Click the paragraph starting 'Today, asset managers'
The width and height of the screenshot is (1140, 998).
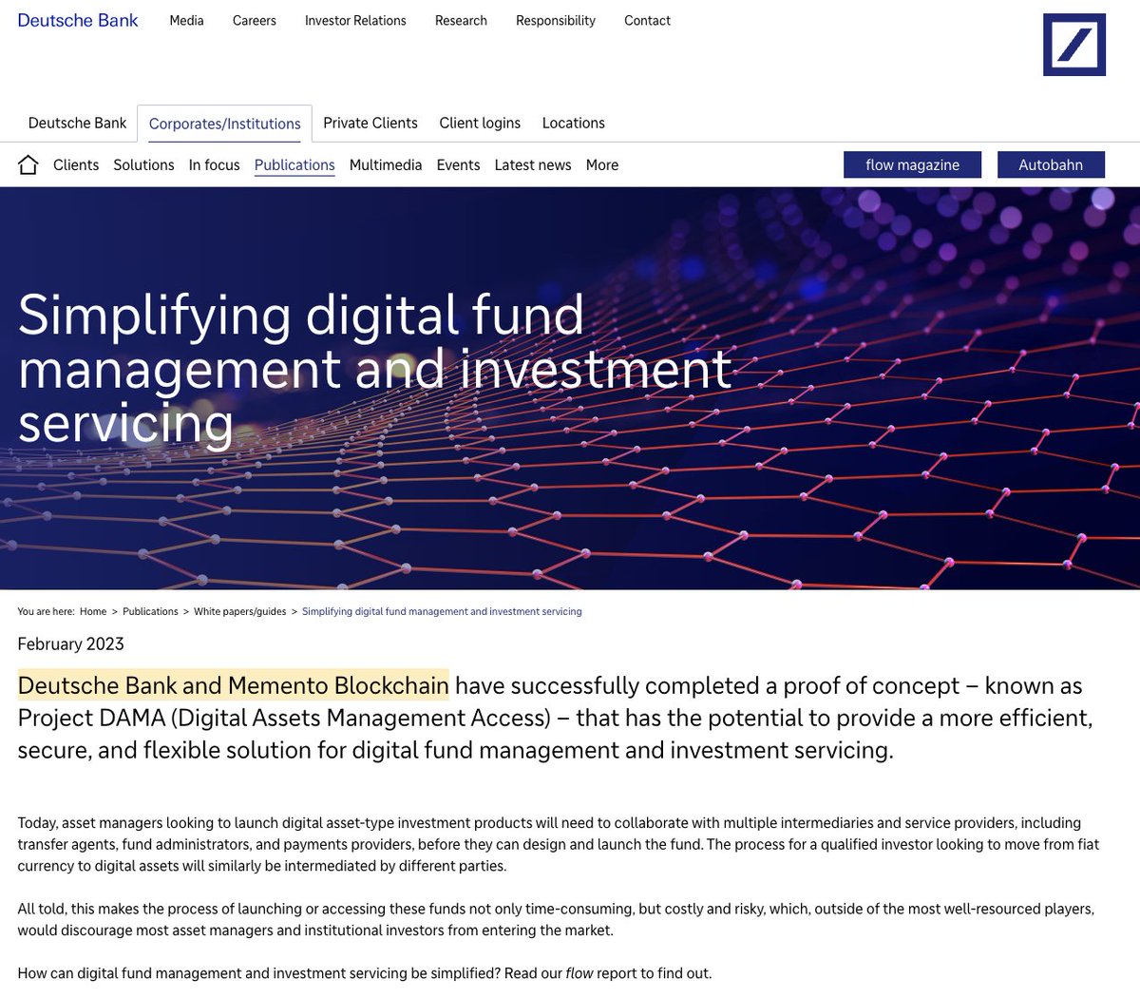[x=559, y=844]
